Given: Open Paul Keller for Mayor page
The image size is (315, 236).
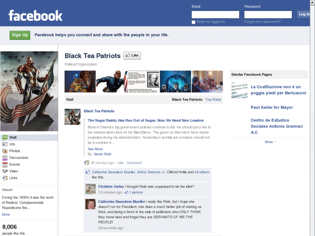Looking at the screenshot, I should [272, 107].
